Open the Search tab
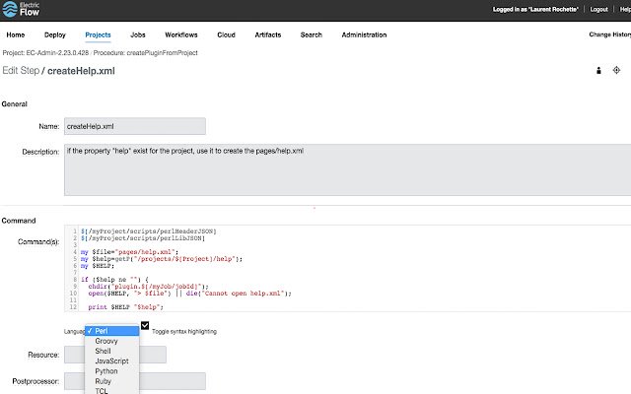Screen dimensions: 631x394 [x=312, y=35]
